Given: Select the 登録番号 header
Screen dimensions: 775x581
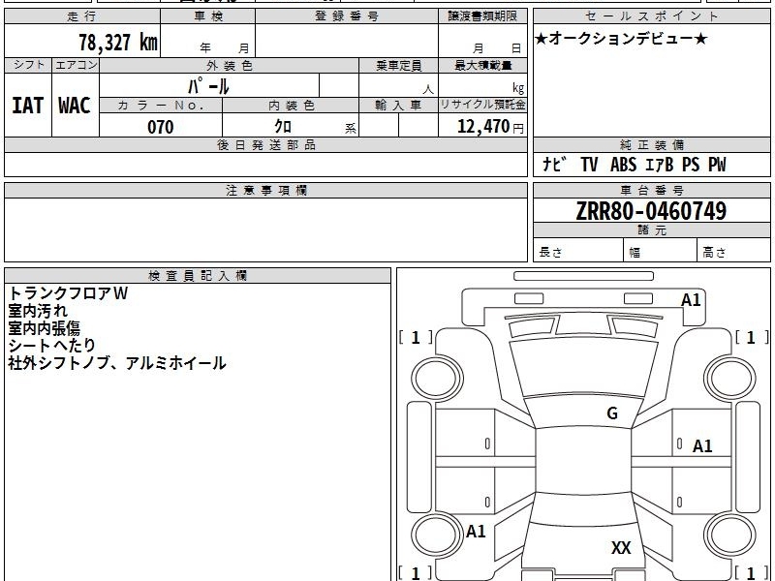Looking at the screenshot, I should pyautogui.click(x=347, y=16).
